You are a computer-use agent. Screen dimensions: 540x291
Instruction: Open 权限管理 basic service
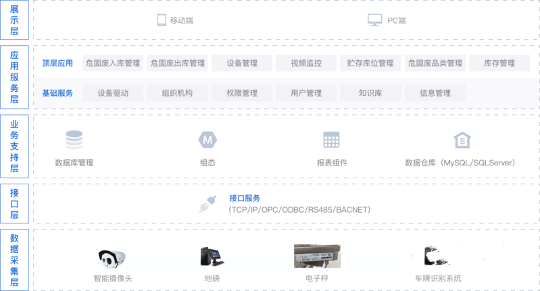(x=242, y=93)
